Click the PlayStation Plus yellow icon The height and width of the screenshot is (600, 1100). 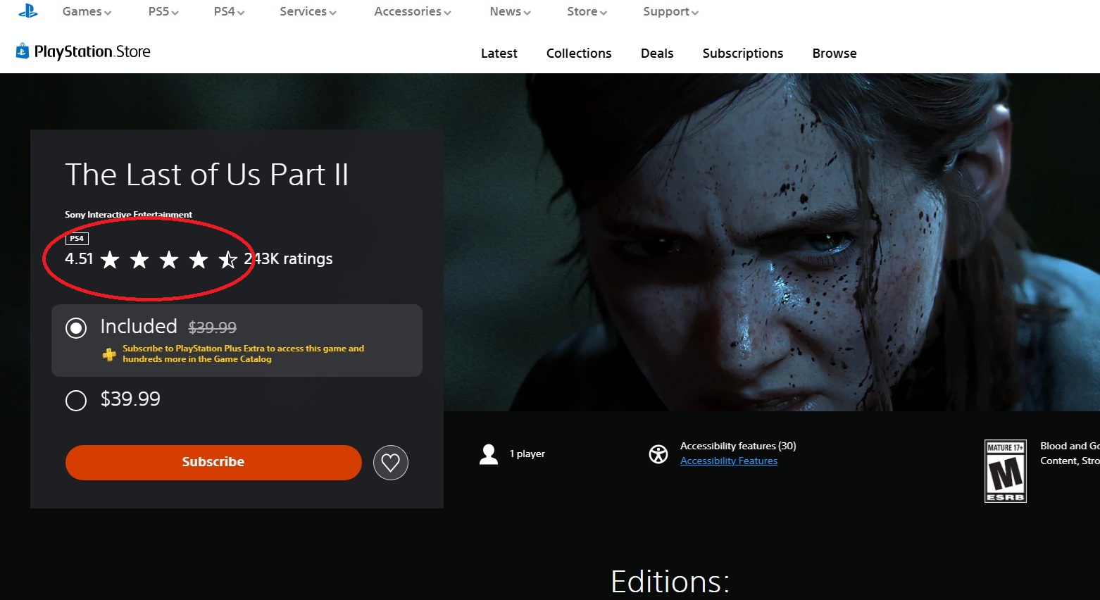[109, 354]
